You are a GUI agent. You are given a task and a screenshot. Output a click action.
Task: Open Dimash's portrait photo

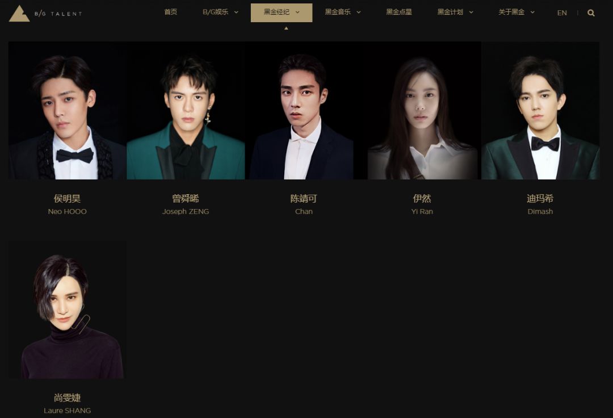point(540,111)
